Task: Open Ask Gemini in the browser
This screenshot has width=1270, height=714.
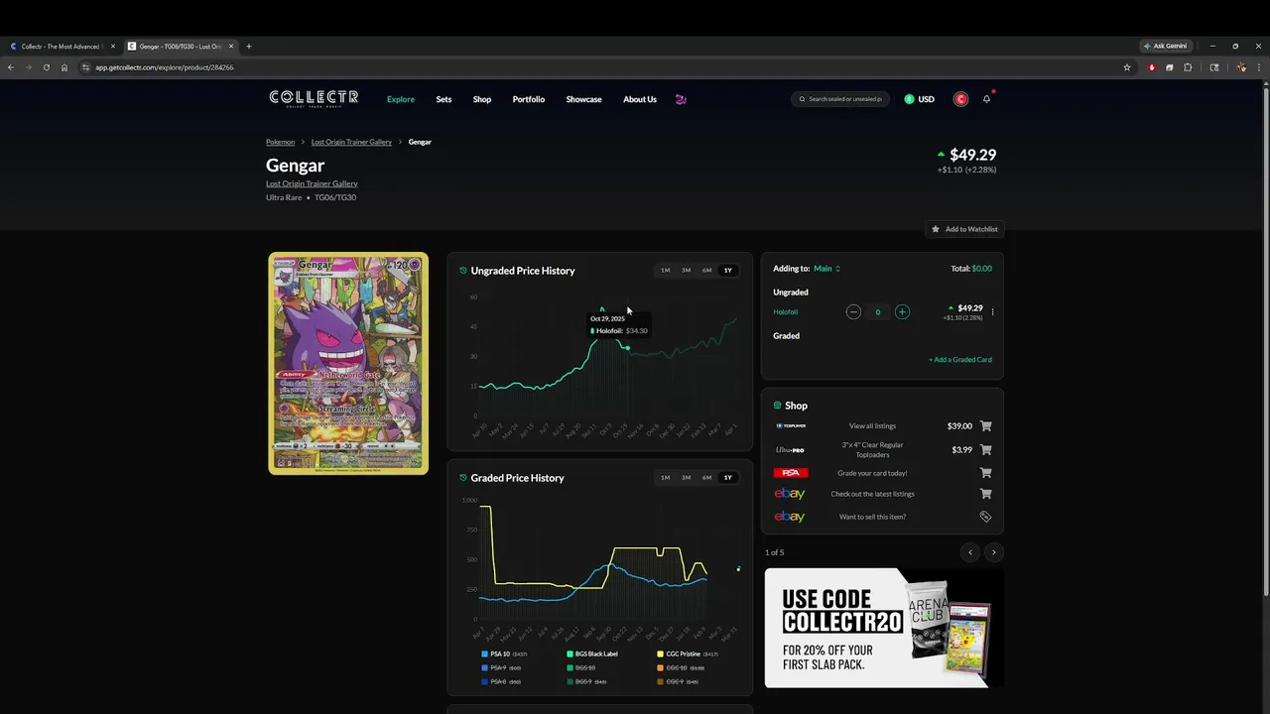Action: [x=1166, y=46]
